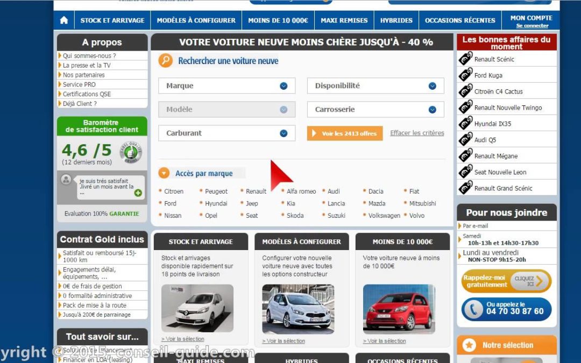The width and height of the screenshot is (581, 363).
Task: Click the green plus icon in the testimonial box
Action: [138, 193]
